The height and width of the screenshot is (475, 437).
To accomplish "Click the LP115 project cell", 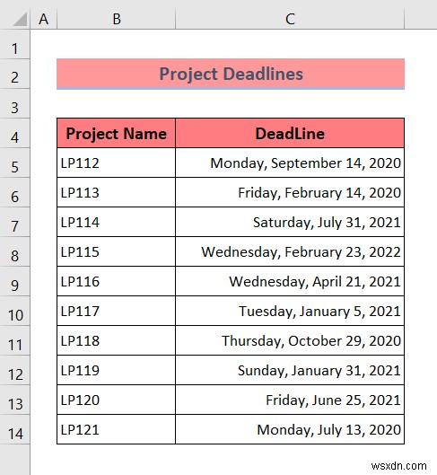I will point(117,251).
